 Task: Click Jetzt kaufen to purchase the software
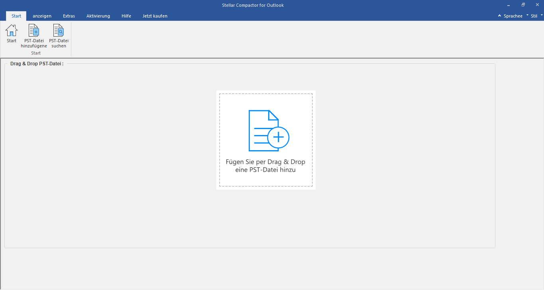[x=155, y=16]
